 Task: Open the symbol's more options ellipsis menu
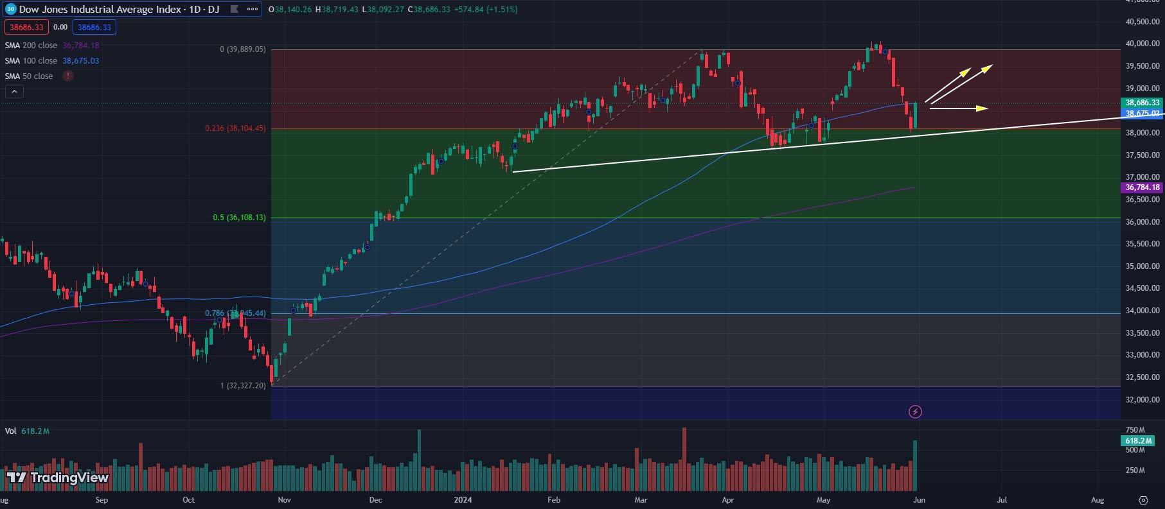[253, 10]
